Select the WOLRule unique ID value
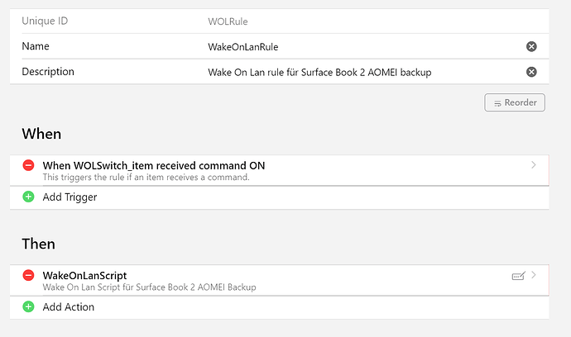The width and height of the screenshot is (571, 337). pyautogui.click(x=228, y=21)
